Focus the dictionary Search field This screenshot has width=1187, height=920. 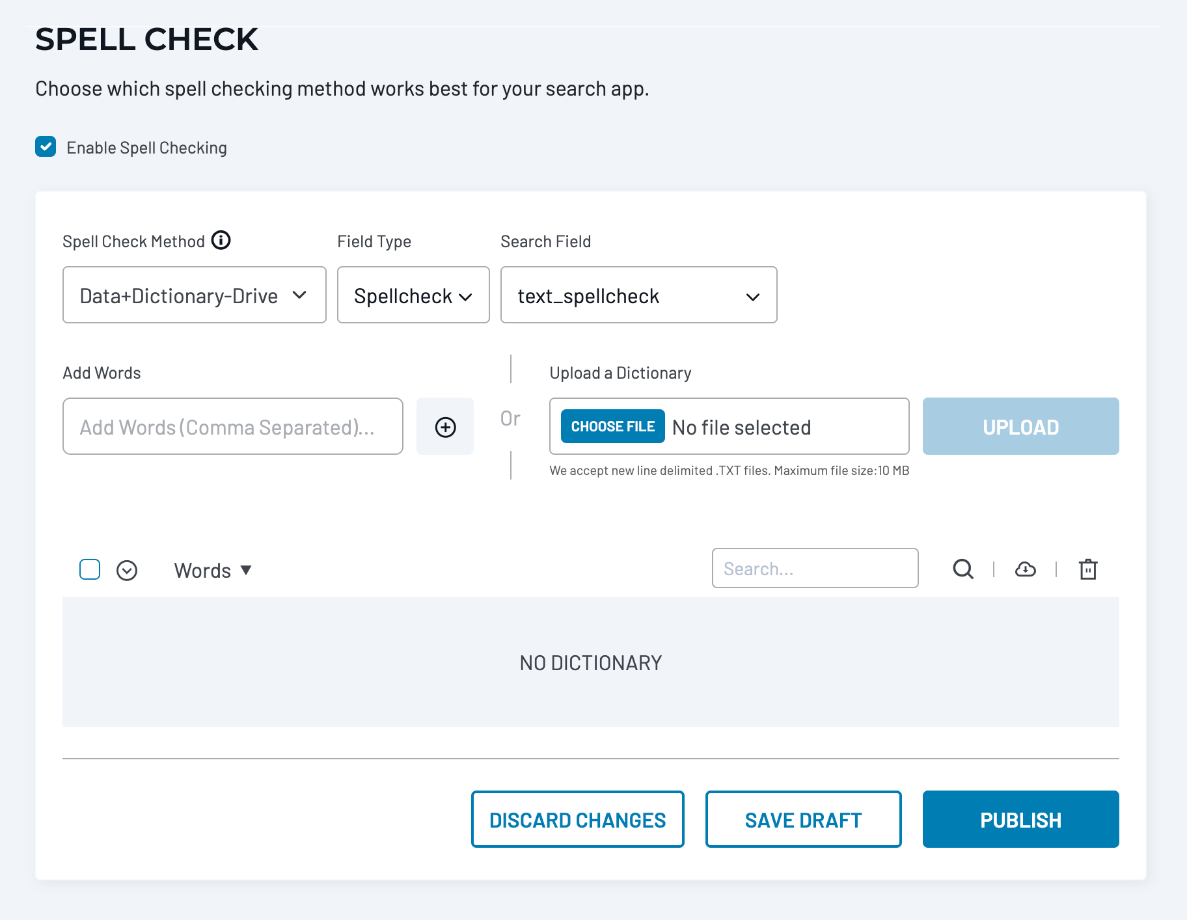click(815, 568)
